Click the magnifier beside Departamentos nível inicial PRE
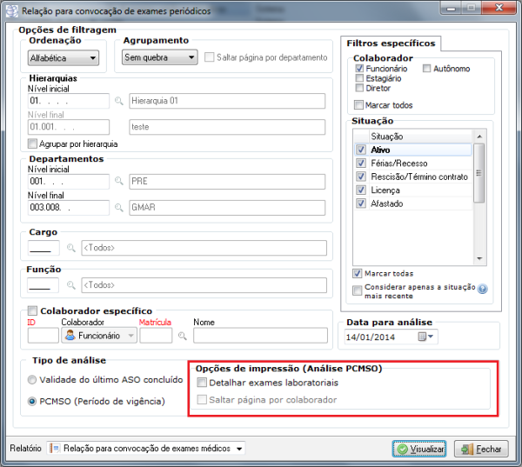 (x=118, y=182)
